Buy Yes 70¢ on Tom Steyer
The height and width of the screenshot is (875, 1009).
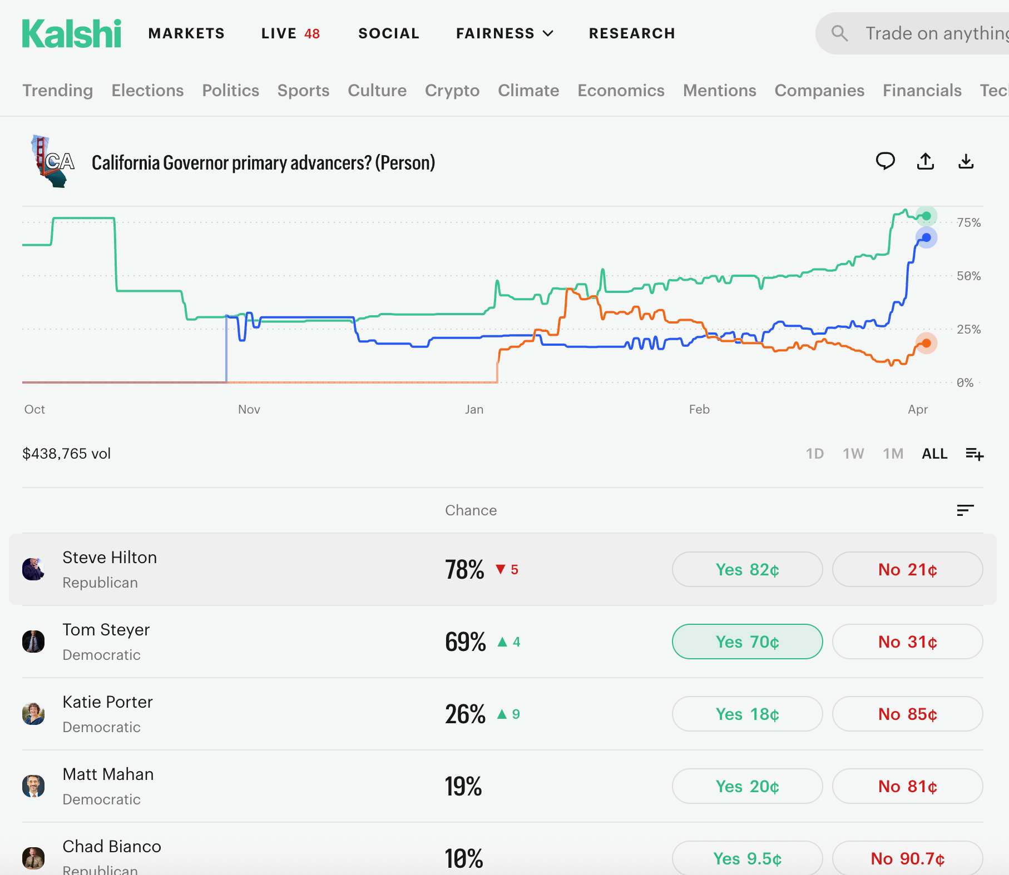coord(747,642)
